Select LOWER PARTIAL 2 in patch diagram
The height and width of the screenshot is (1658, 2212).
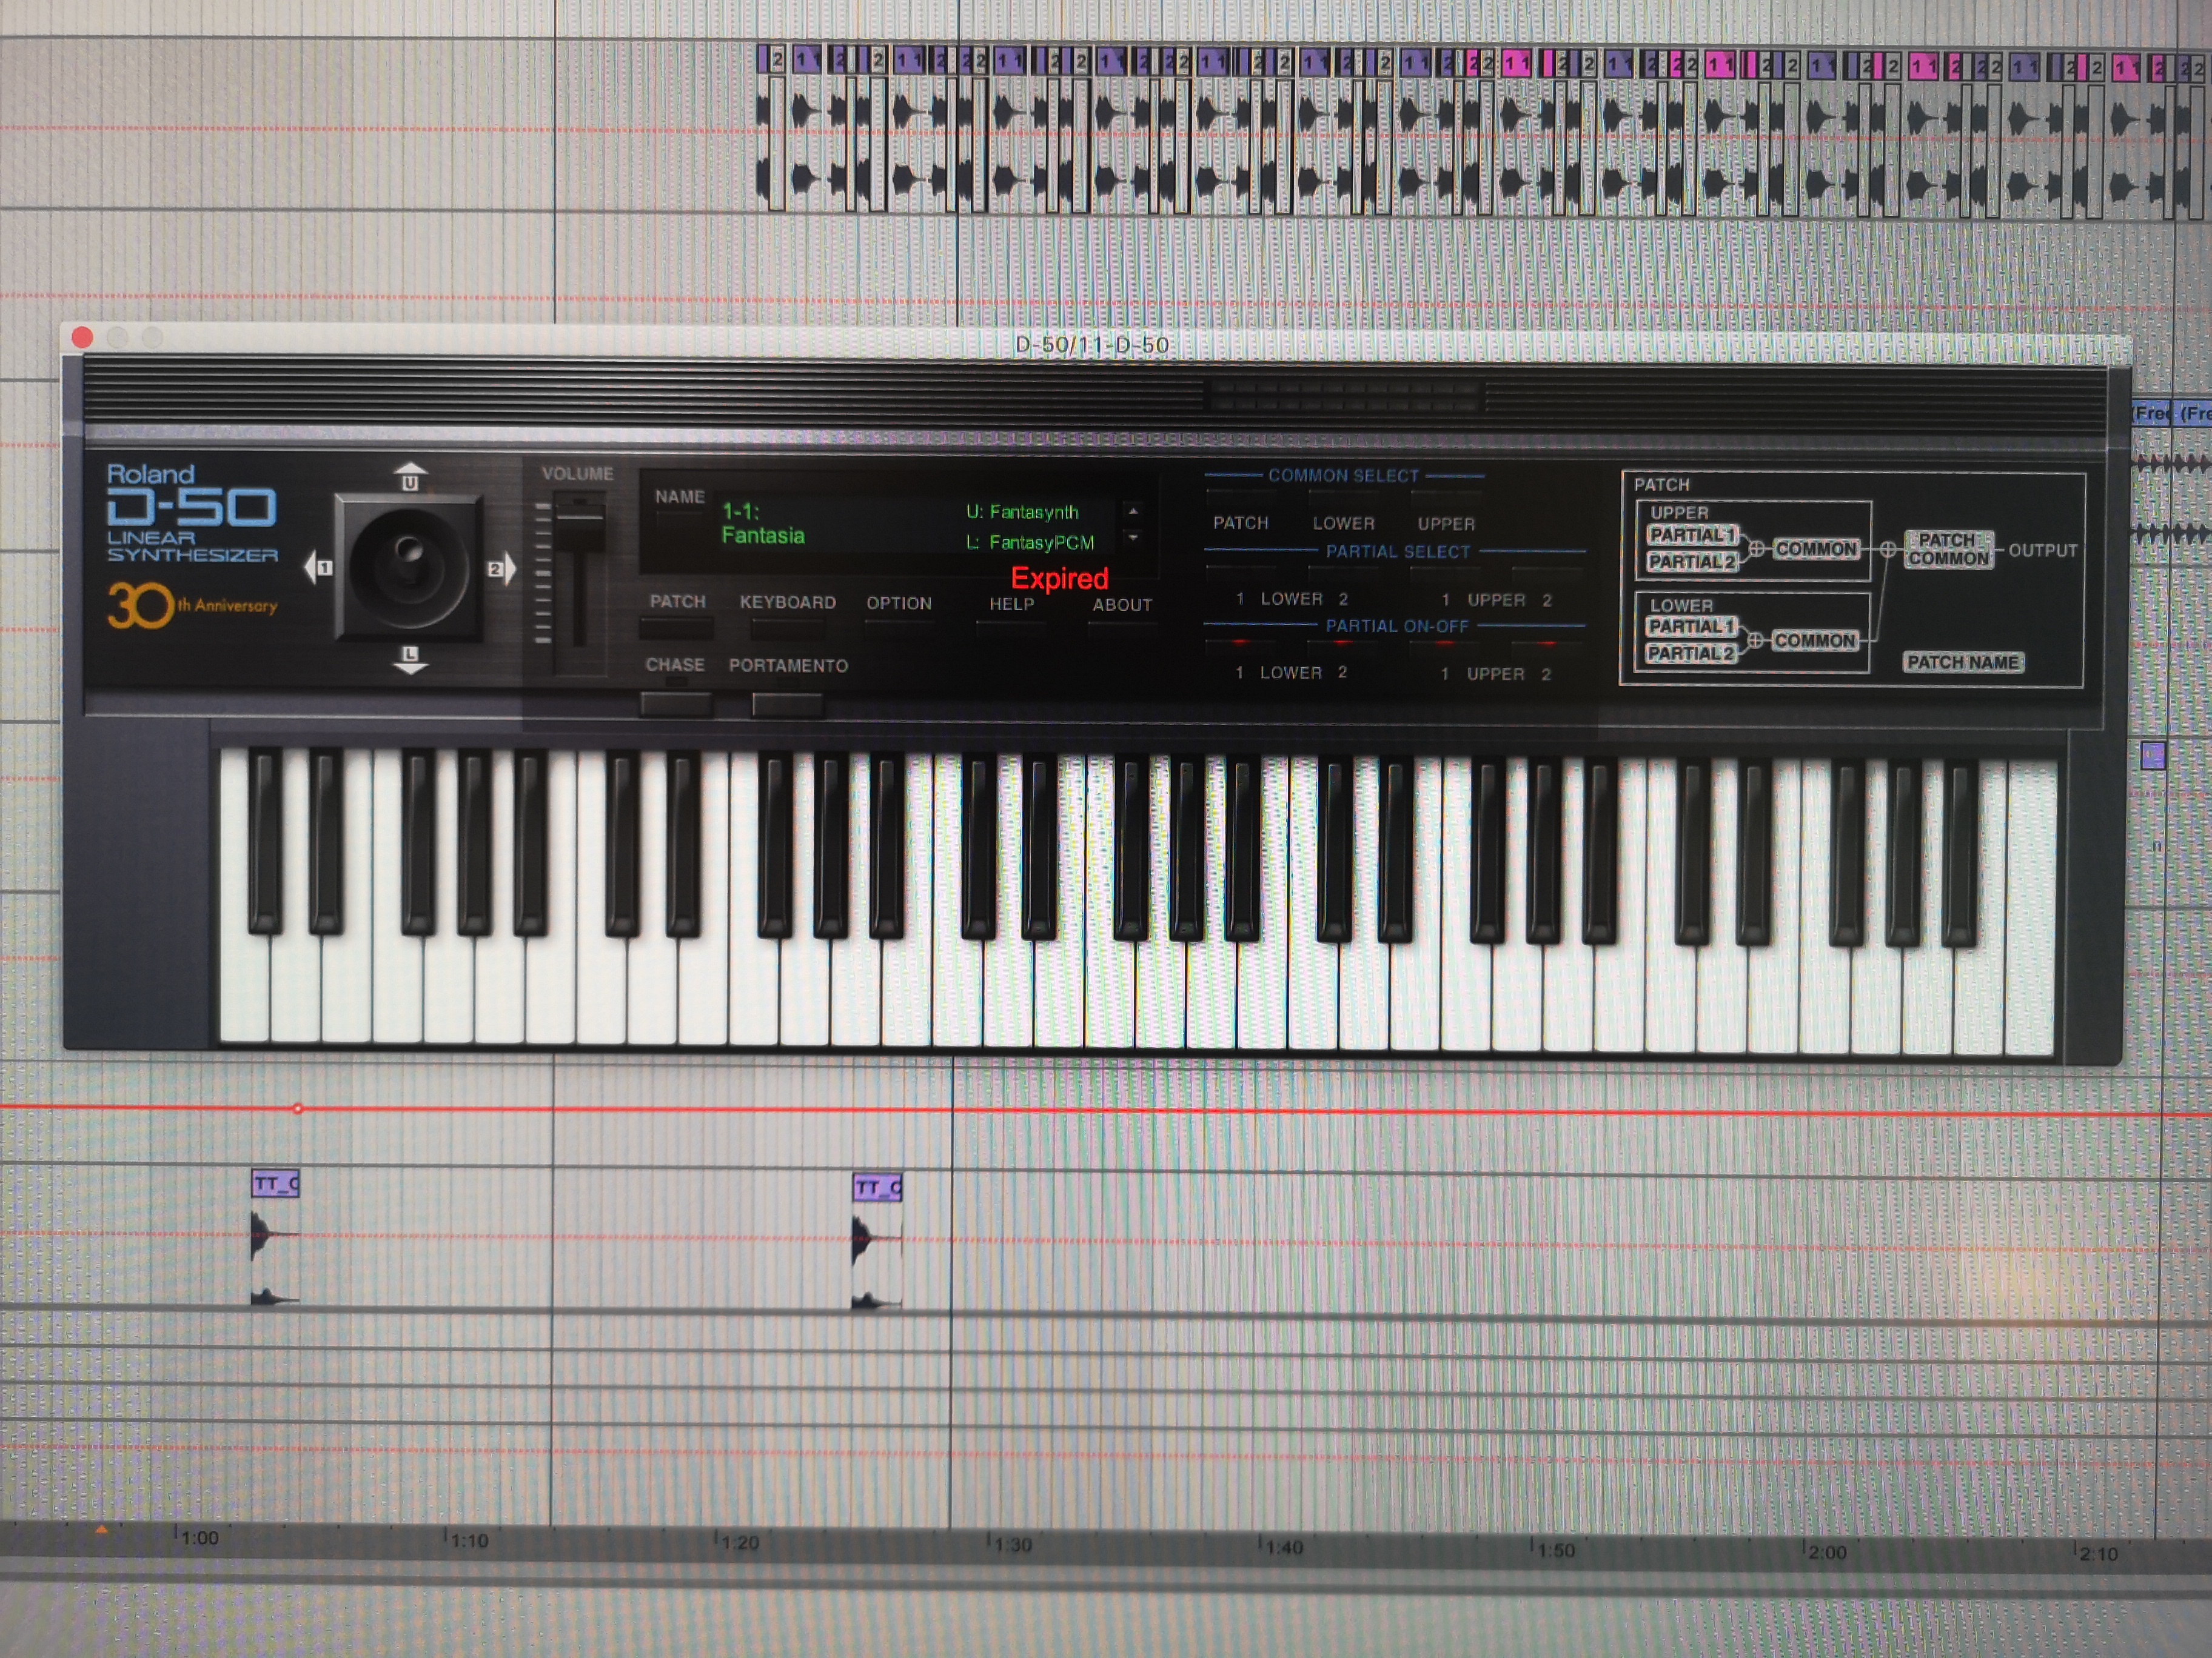[1691, 654]
